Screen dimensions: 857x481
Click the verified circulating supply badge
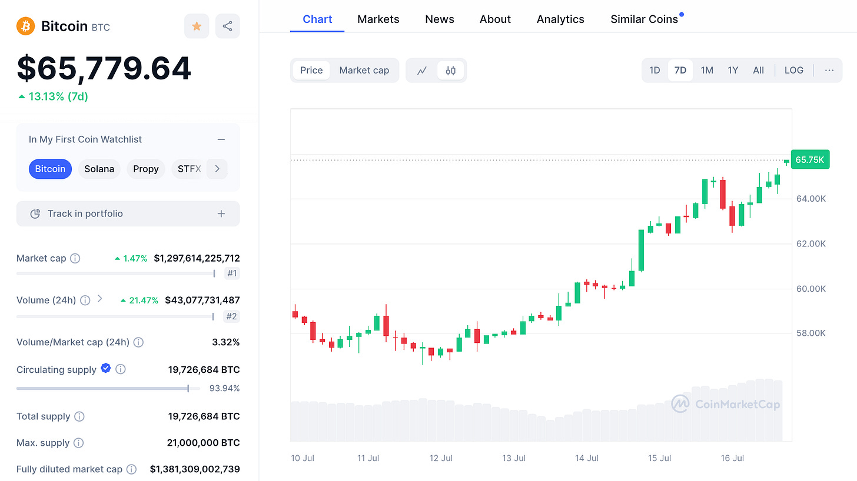click(x=106, y=368)
